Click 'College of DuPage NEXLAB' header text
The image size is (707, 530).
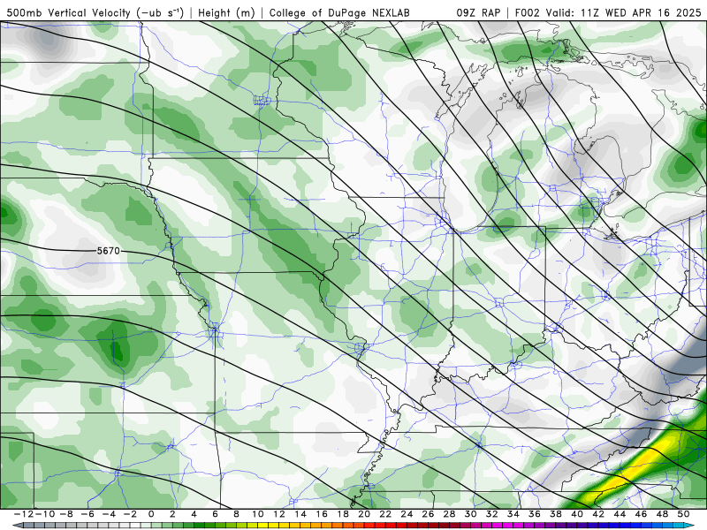coord(339,13)
